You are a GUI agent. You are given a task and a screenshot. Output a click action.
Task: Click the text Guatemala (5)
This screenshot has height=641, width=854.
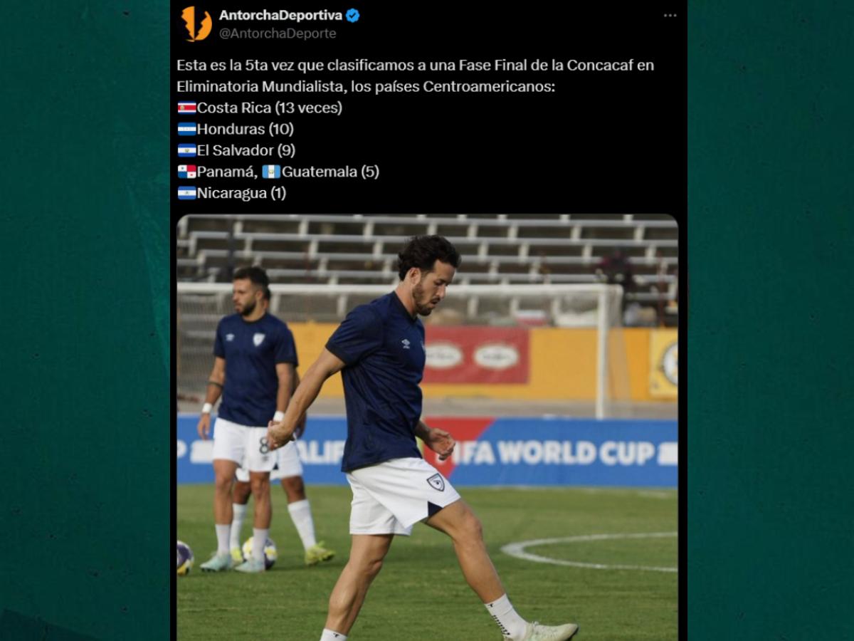click(330, 172)
